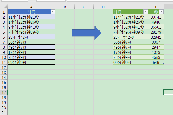Image resolution: width=173 pixels, height=115 pixels.
Task: Open filter dropdown for 秒 column
Action: click(161, 12)
